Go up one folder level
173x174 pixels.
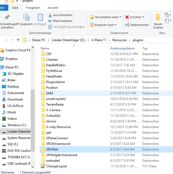pyautogui.click(x=18, y=40)
